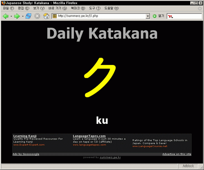Click the green Go button next to the address bar
This screenshot has width=204, height=170.
pyautogui.click(x=155, y=16)
